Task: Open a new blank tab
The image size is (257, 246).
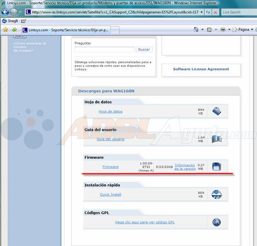Action: [x=115, y=30]
